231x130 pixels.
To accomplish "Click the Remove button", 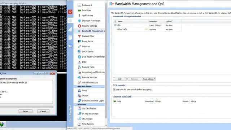I will pyautogui.click(x=134, y=79).
